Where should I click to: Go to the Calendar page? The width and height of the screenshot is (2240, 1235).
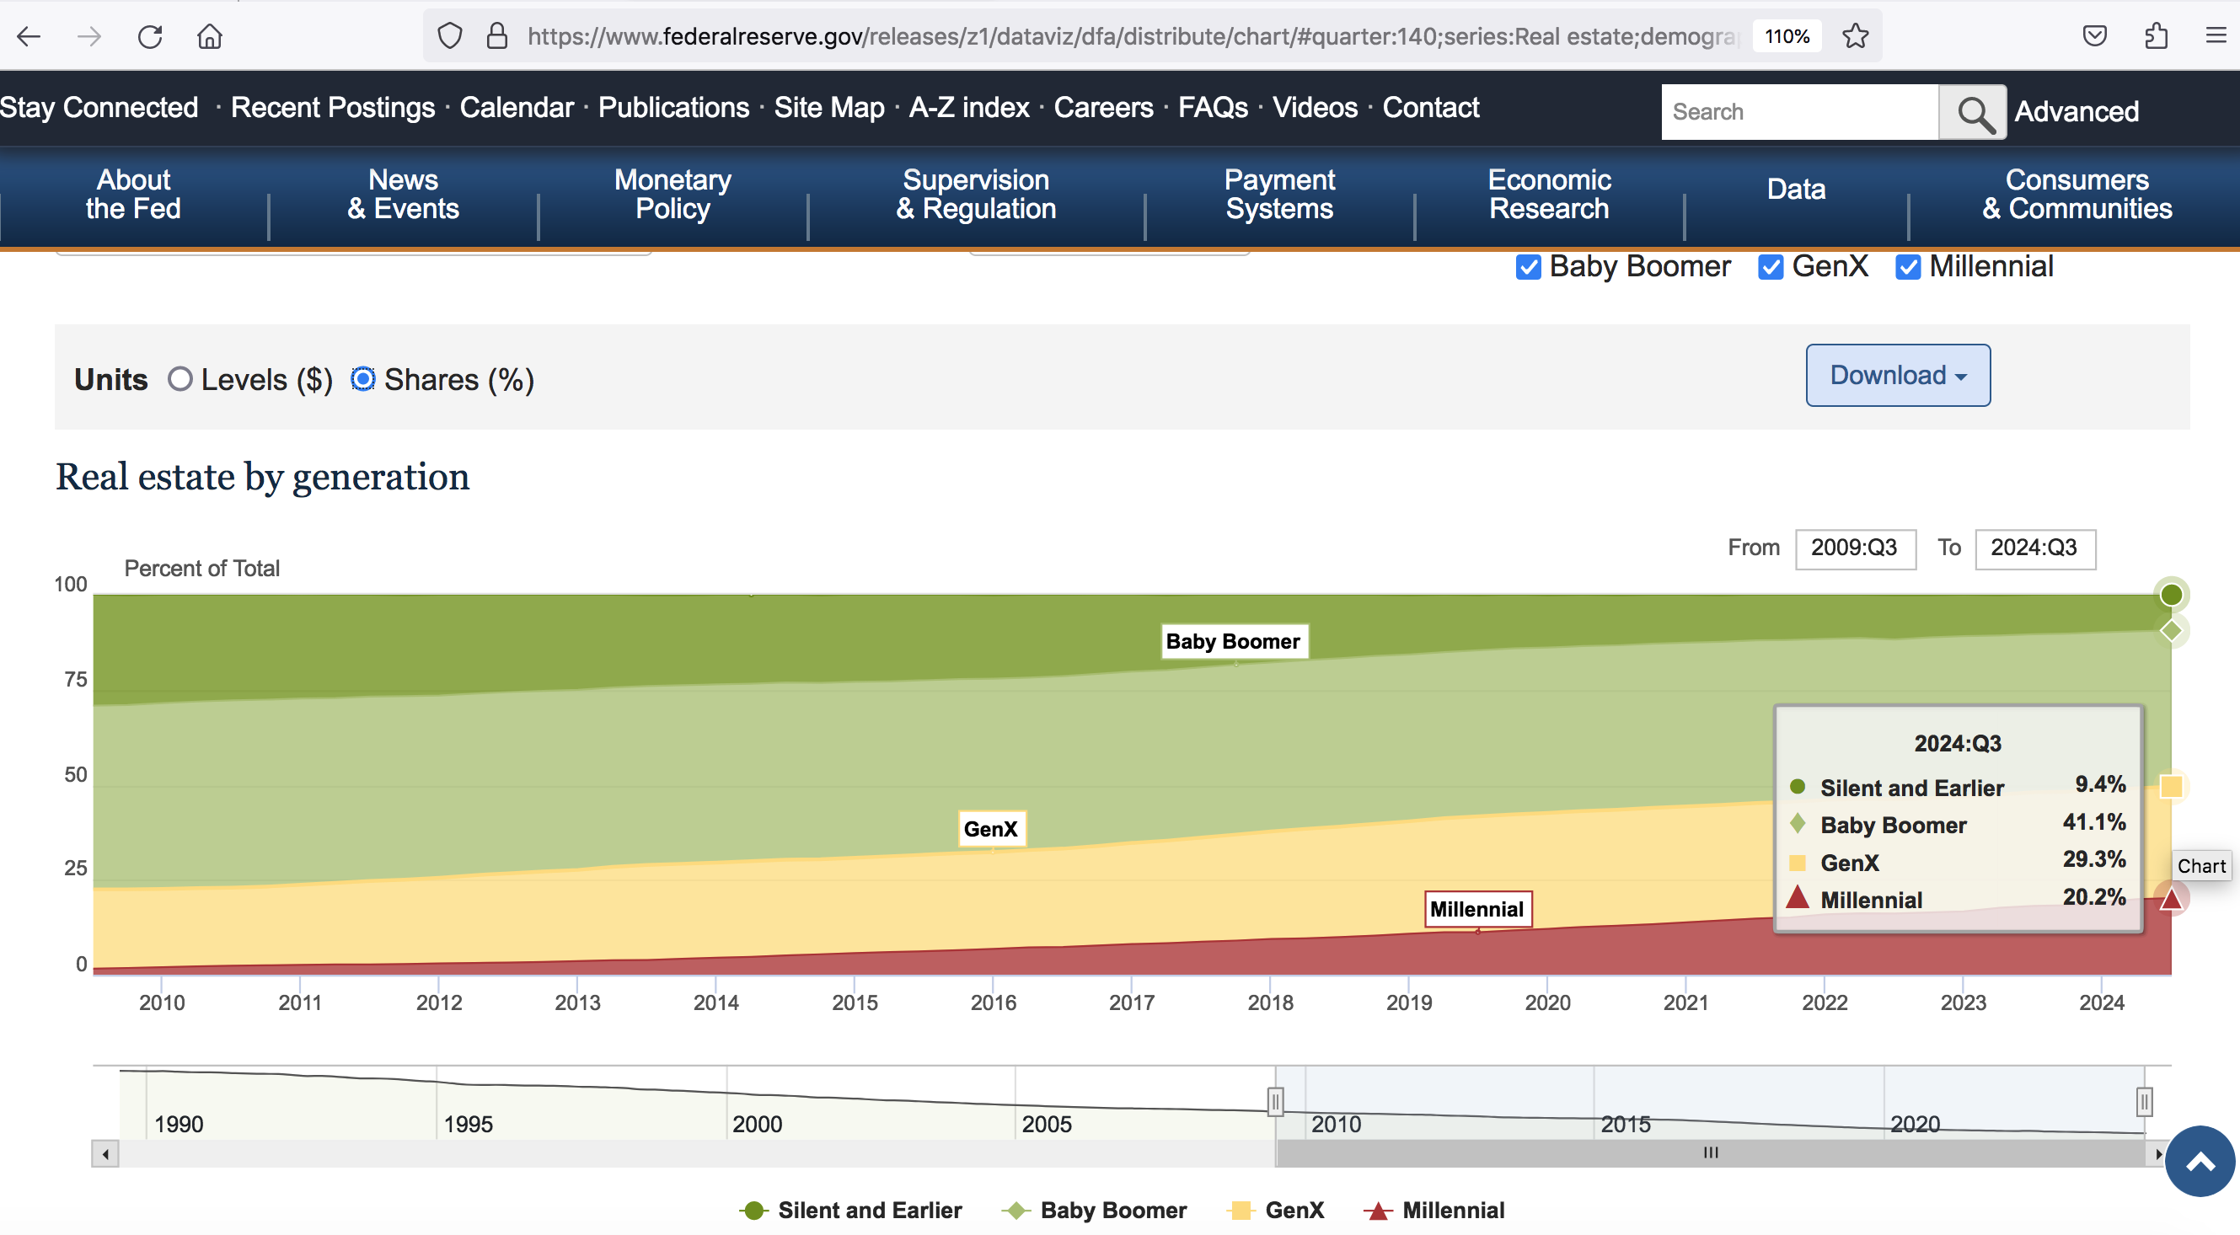point(517,107)
